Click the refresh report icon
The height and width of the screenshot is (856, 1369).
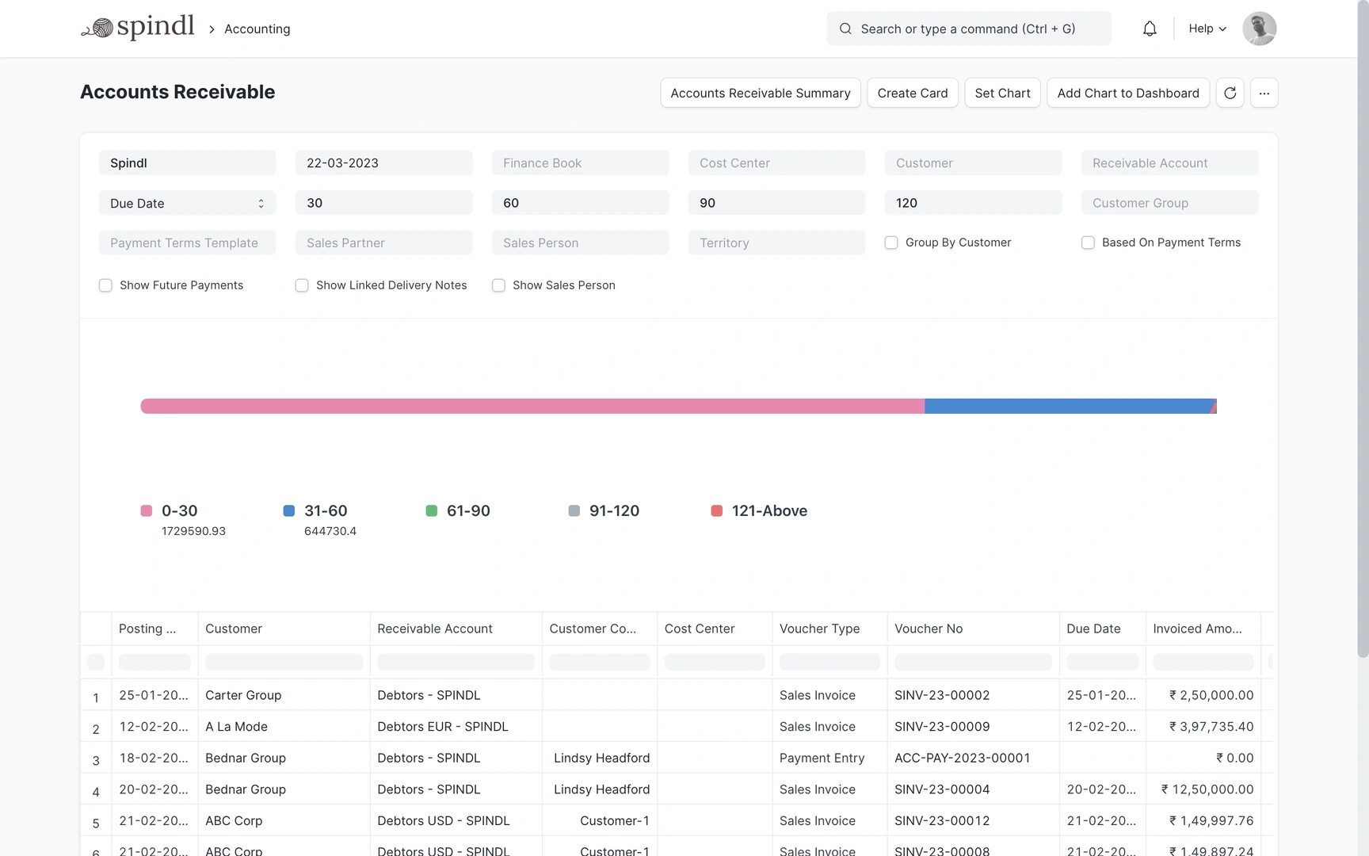[1230, 93]
